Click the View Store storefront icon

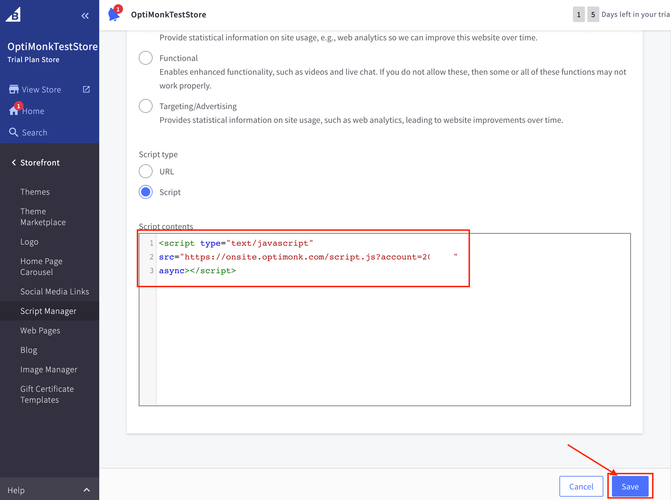click(14, 89)
